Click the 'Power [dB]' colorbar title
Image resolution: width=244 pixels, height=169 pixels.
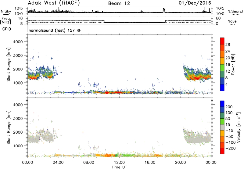click(x=233, y=64)
